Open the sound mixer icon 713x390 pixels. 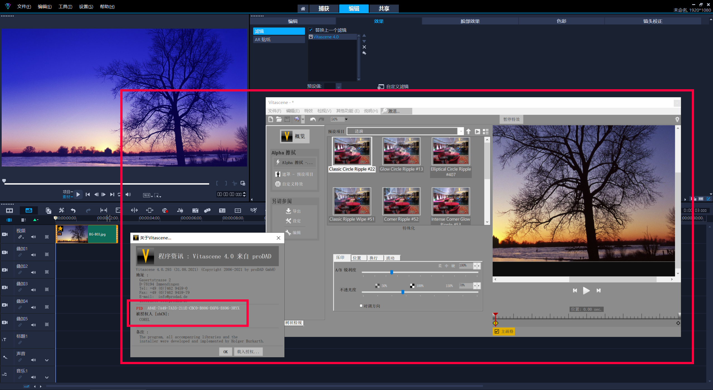point(180,210)
